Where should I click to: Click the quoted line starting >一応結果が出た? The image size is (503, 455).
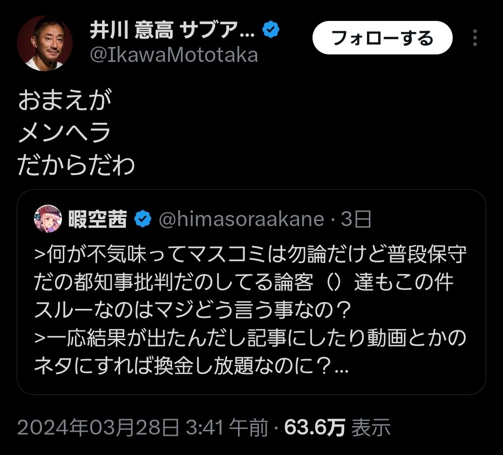(x=250, y=338)
